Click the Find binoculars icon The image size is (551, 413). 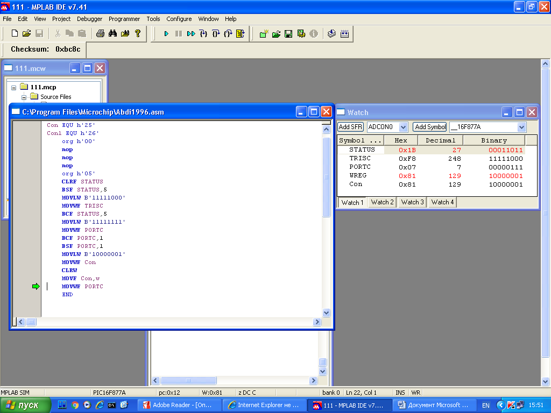112,33
